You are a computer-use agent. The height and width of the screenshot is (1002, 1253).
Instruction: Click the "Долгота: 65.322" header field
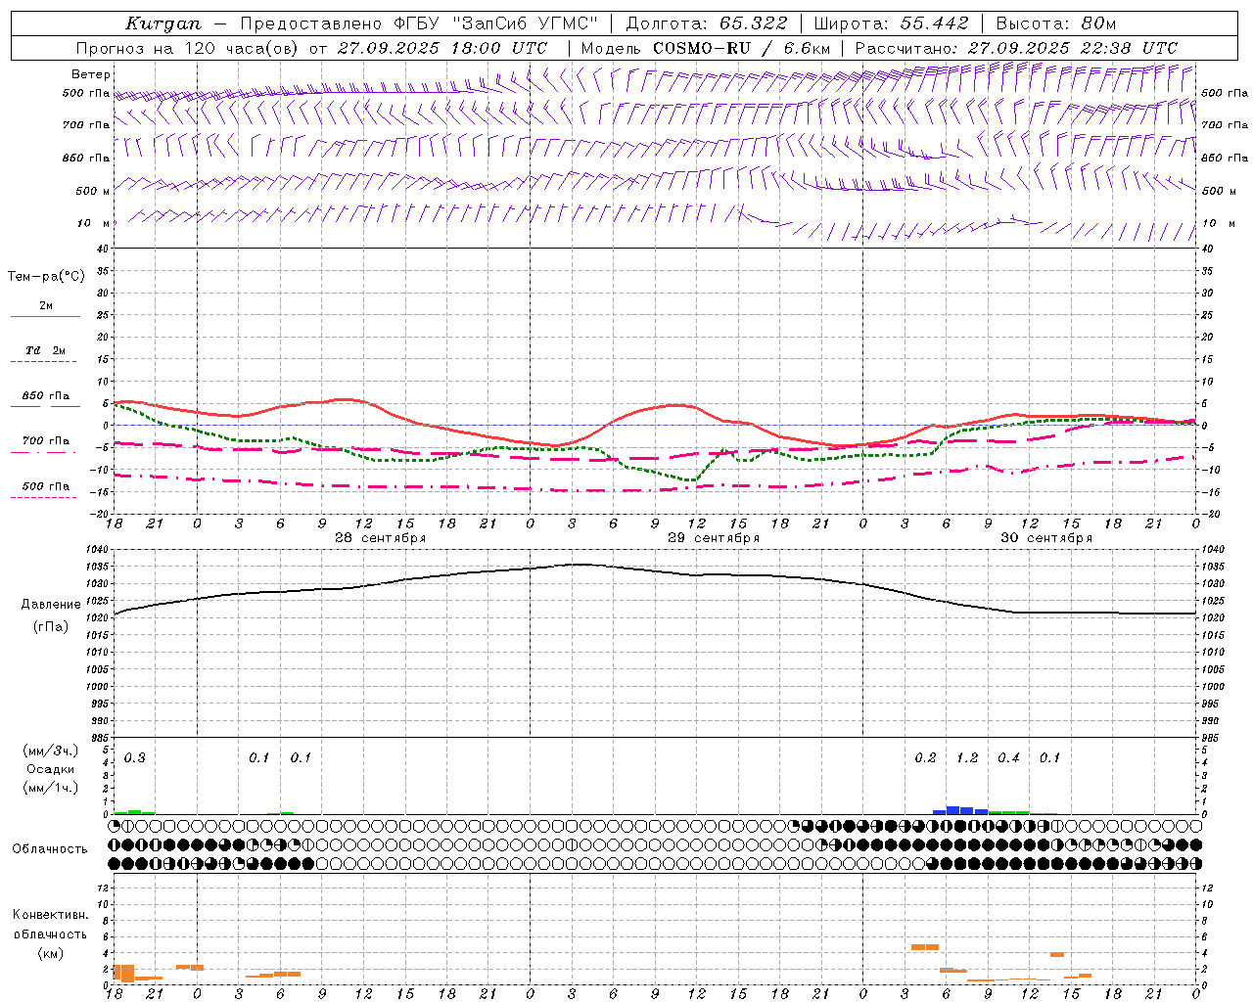pyautogui.click(x=706, y=23)
